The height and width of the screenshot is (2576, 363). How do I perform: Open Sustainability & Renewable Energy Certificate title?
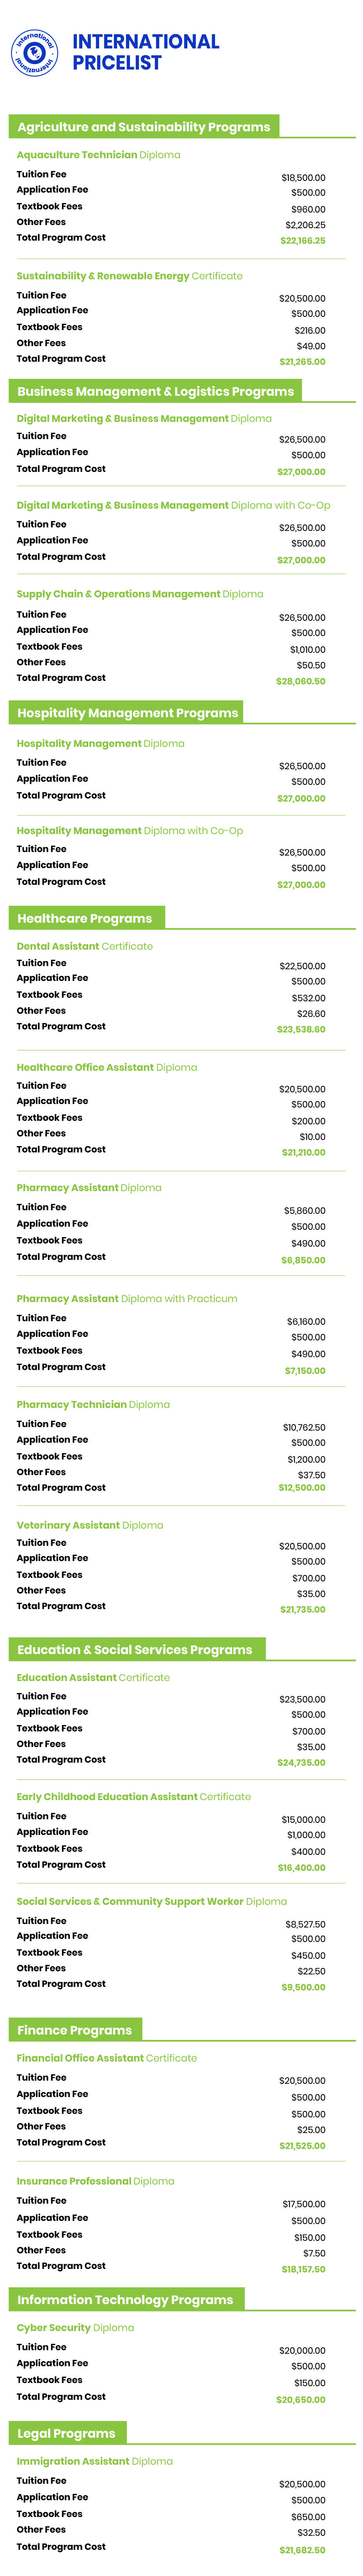pos(129,276)
